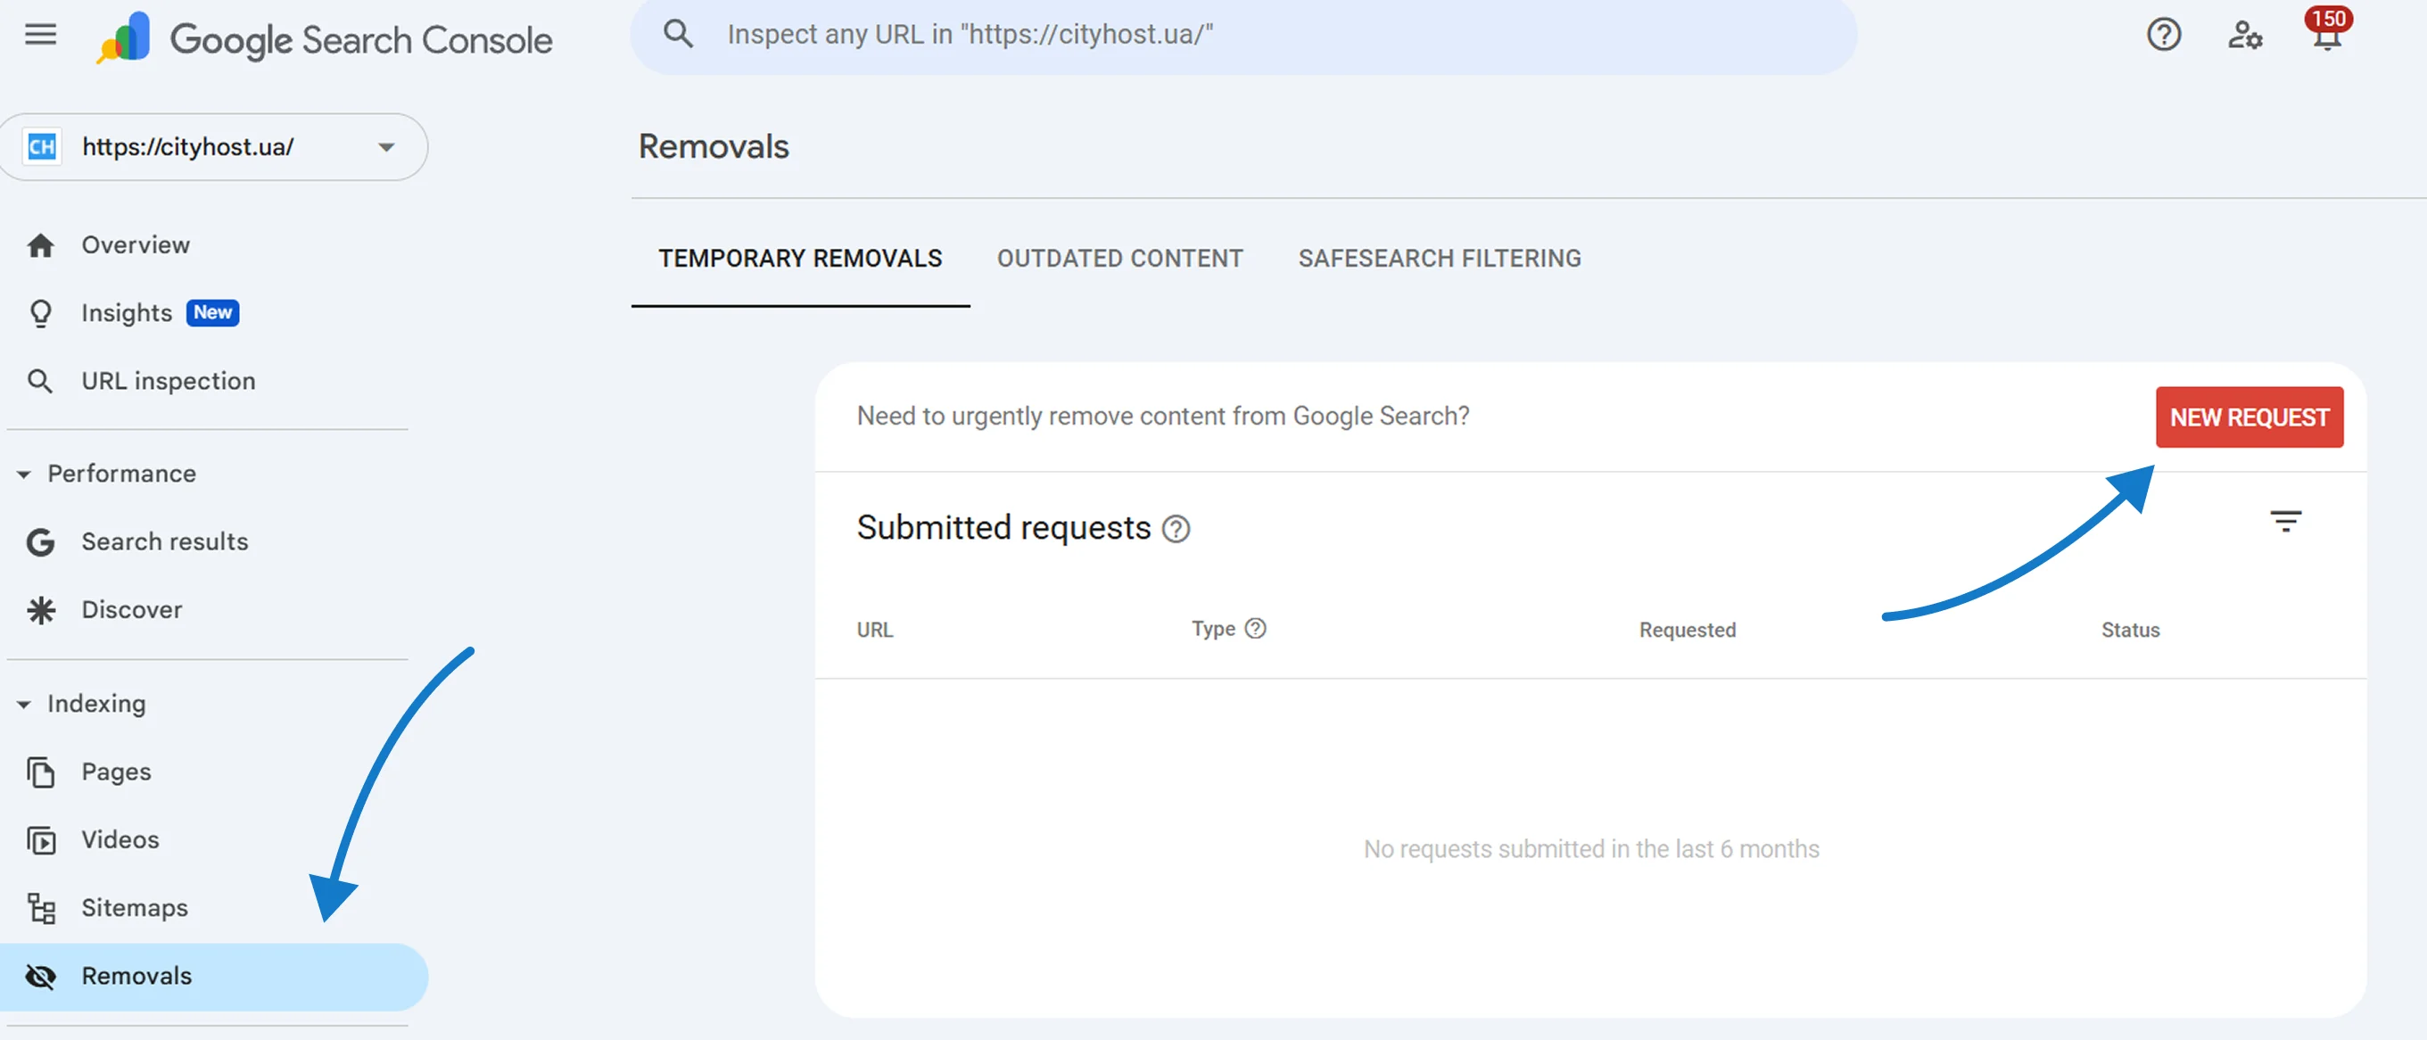Open the Videos indexing report
This screenshot has width=2427, height=1040.
(x=120, y=839)
